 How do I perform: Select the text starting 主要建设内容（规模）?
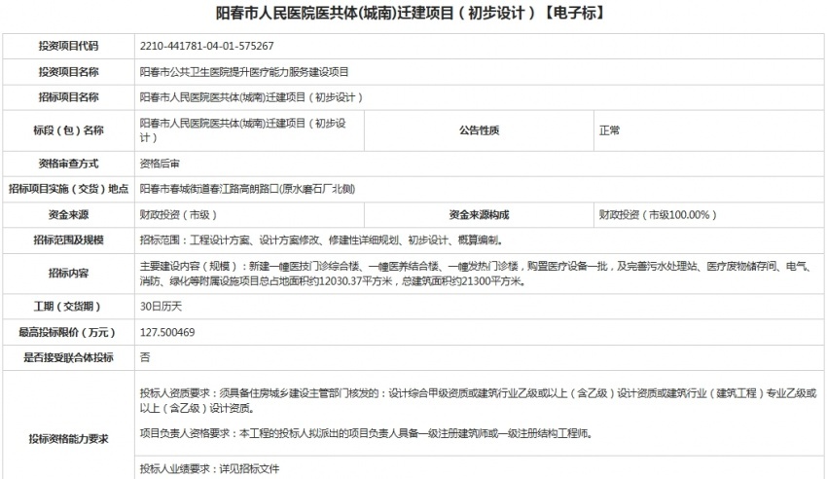point(475,274)
